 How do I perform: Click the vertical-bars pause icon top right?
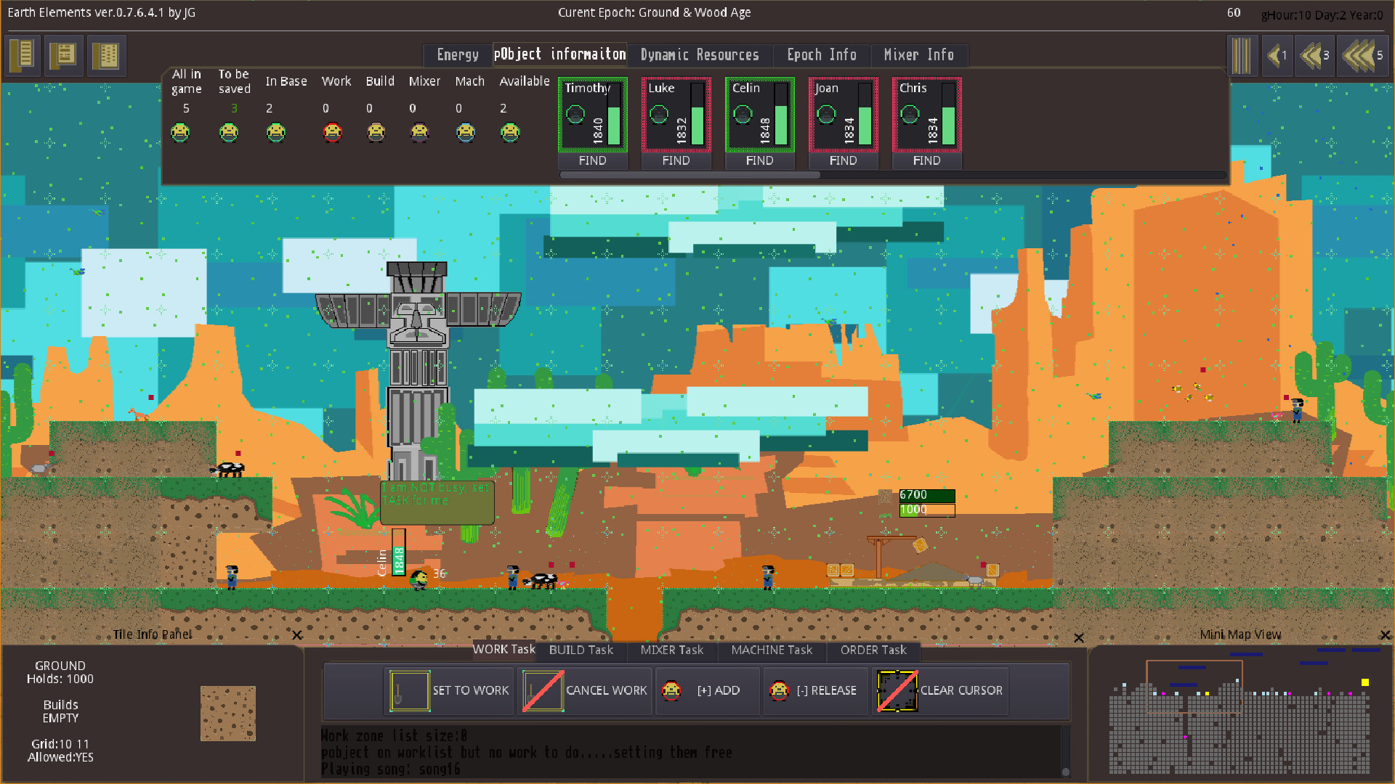point(1242,55)
